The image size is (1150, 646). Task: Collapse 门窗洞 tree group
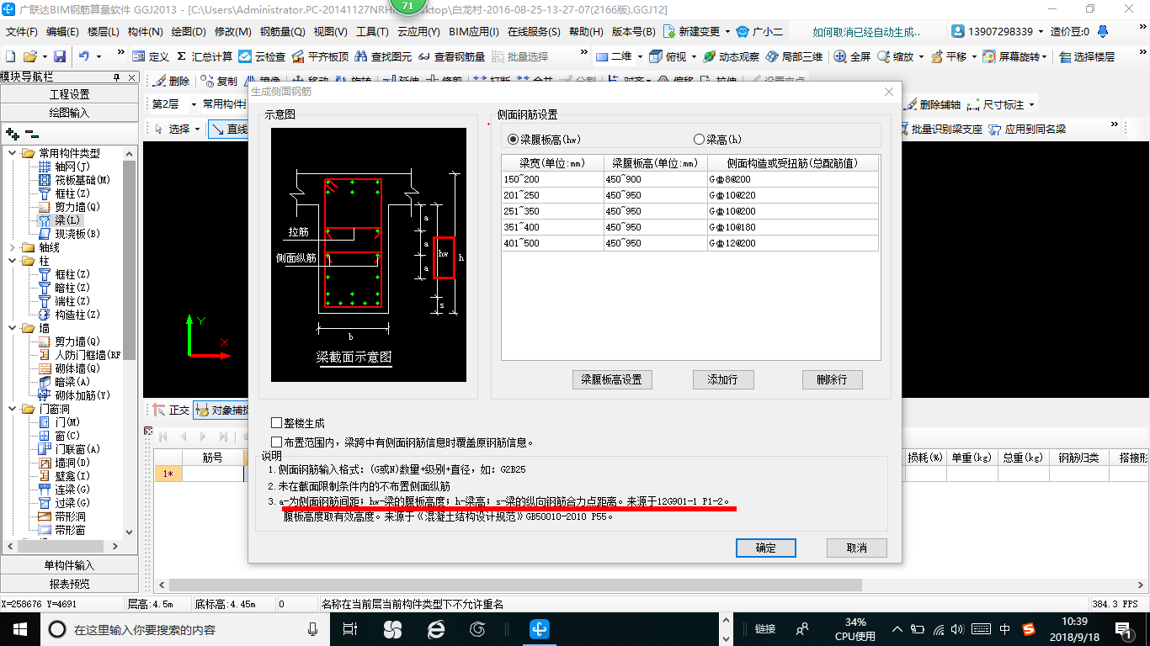pyautogui.click(x=12, y=409)
